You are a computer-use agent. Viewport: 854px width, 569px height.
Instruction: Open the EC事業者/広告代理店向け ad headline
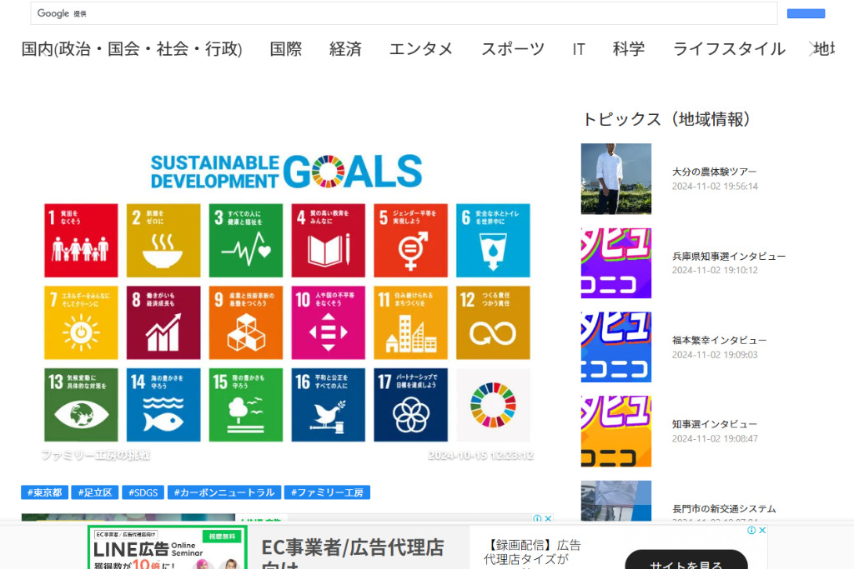click(x=353, y=554)
